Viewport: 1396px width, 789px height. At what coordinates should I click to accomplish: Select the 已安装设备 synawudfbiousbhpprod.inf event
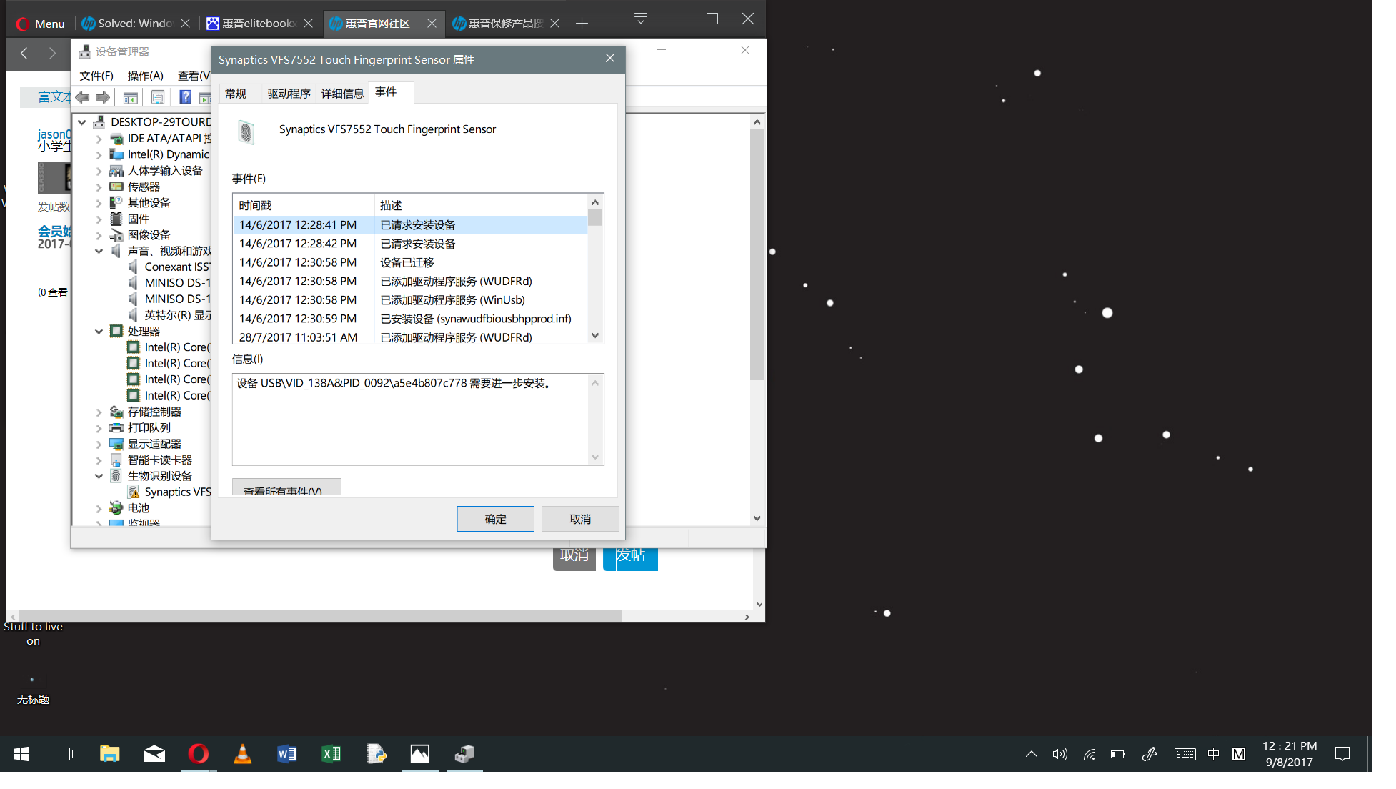pos(409,319)
